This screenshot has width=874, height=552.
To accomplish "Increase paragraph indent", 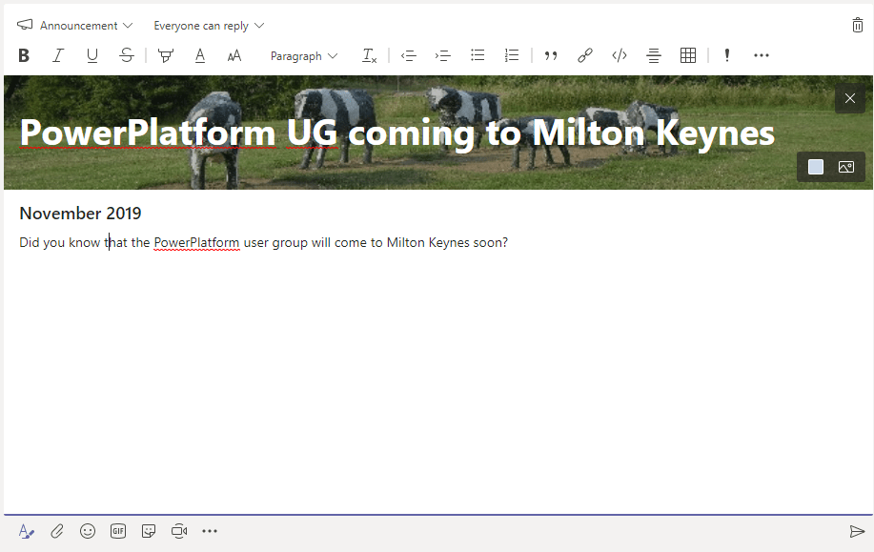I will [443, 55].
